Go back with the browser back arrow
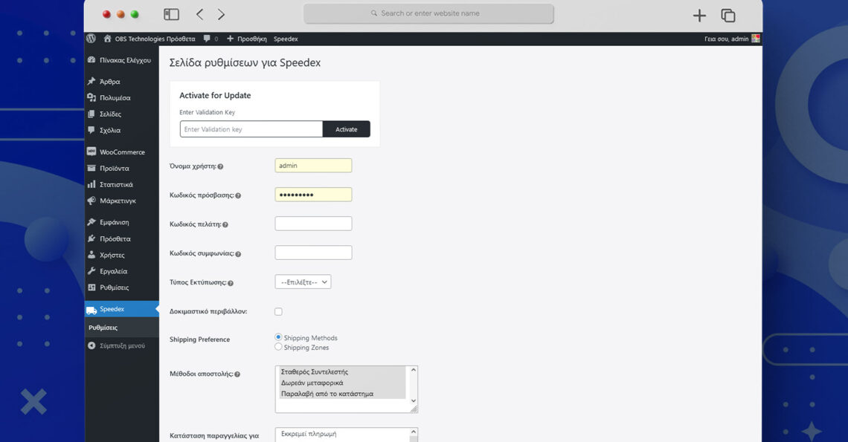Image resolution: width=848 pixels, height=442 pixels. (199, 14)
